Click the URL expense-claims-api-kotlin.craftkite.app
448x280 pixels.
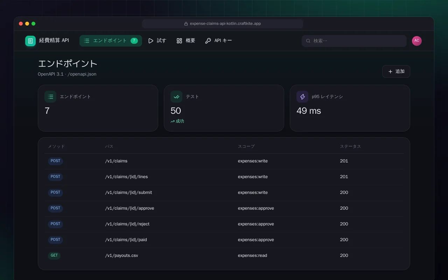tap(225, 24)
